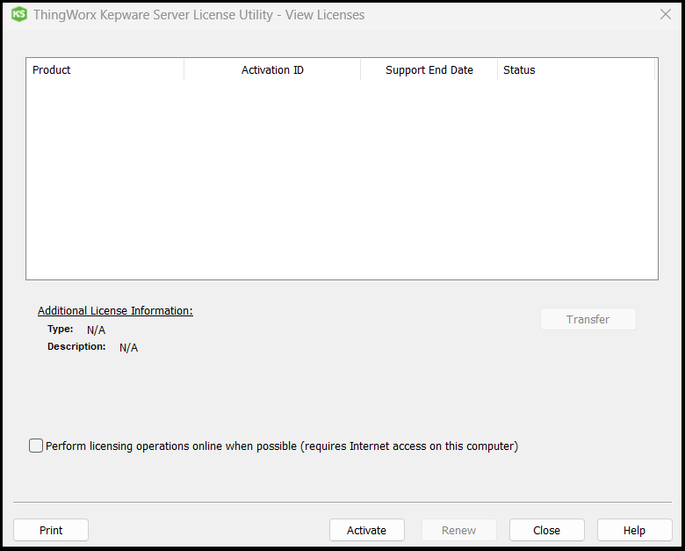Click the divider between Support End Date and Status
Image resolution: width=685 pixels, height=551 pixels.
pos(498,70)
